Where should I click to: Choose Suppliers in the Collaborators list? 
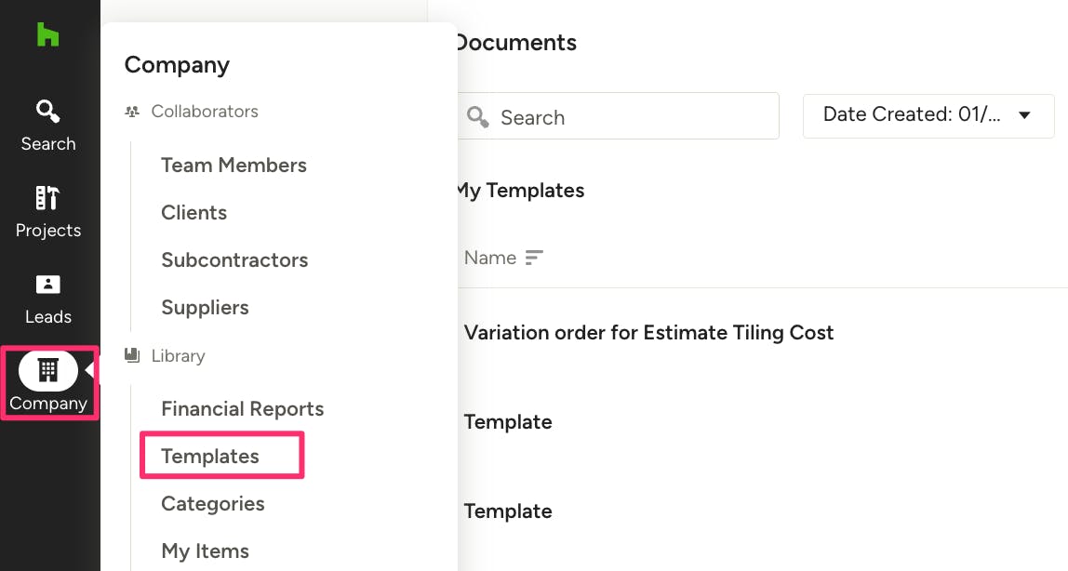(x=205, y=307)
